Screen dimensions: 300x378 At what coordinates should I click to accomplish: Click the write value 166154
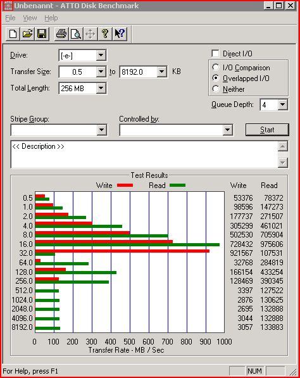click(241, 272)
